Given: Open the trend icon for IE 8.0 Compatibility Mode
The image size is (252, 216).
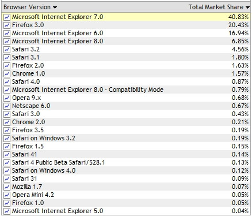Looking at the screenshot, I should click(x=7, y=90).
